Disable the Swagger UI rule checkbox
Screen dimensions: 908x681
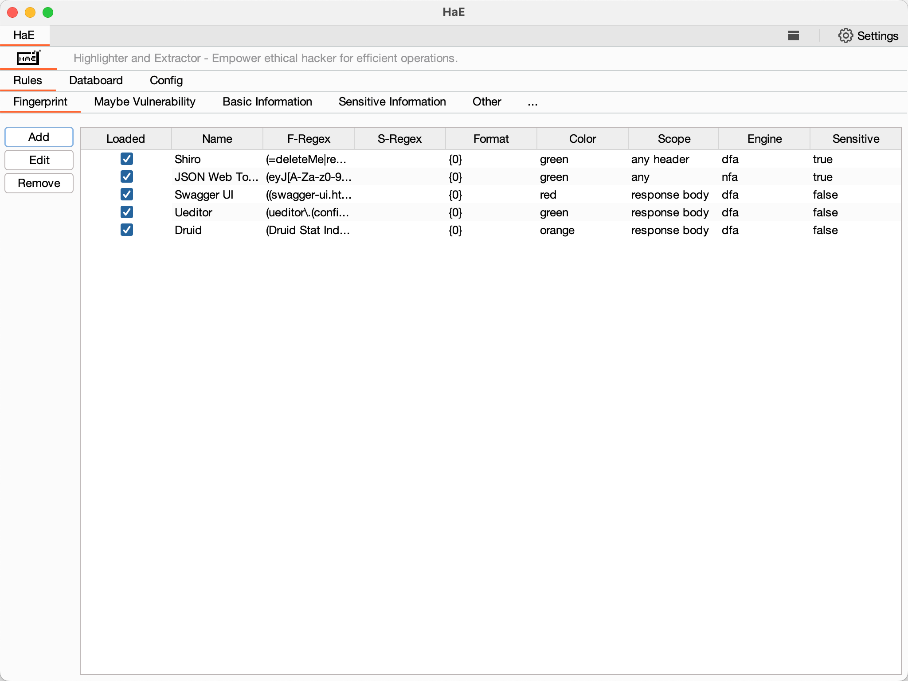[x=126, y=194]
